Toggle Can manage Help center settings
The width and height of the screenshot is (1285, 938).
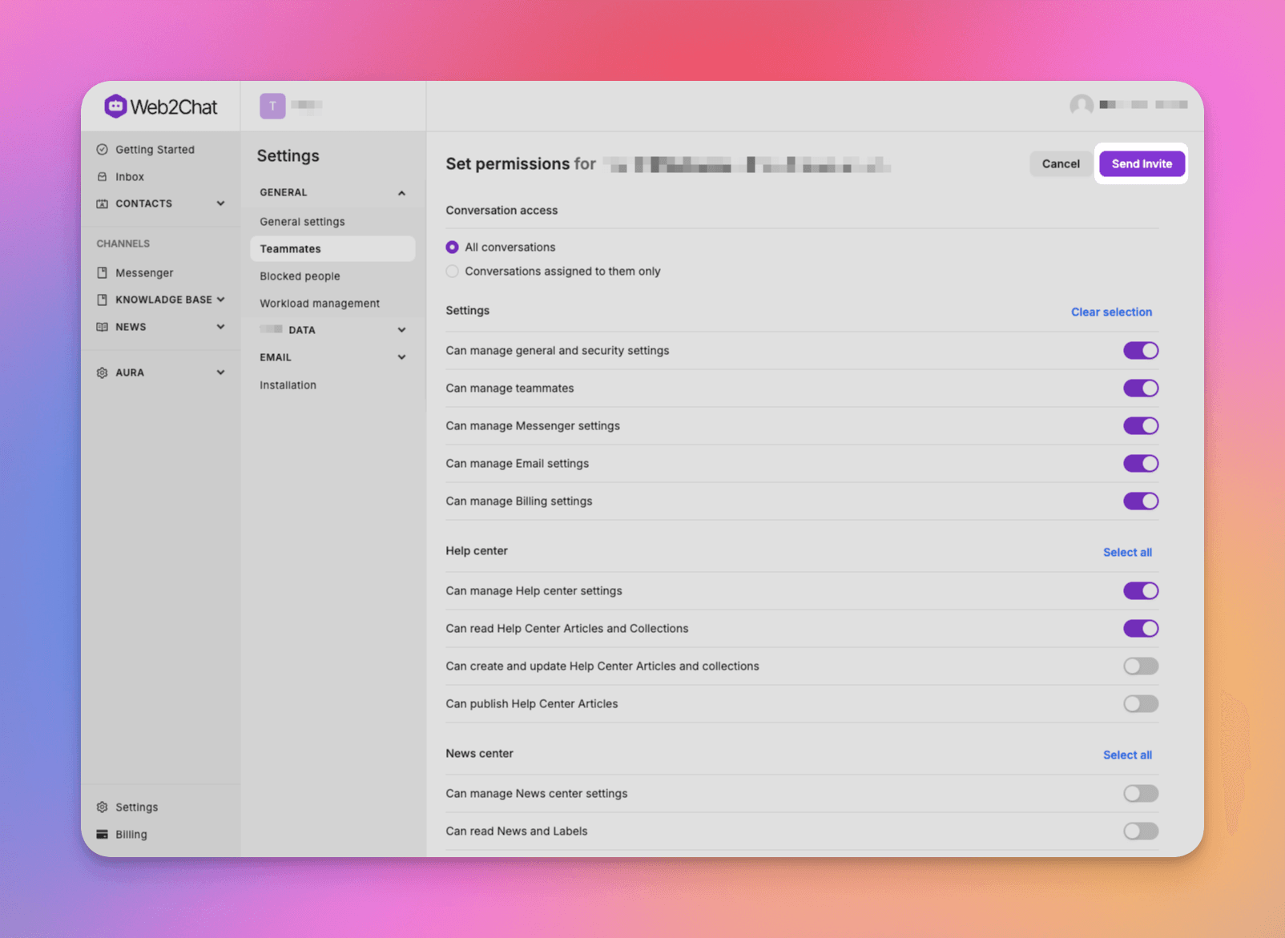1141,590
